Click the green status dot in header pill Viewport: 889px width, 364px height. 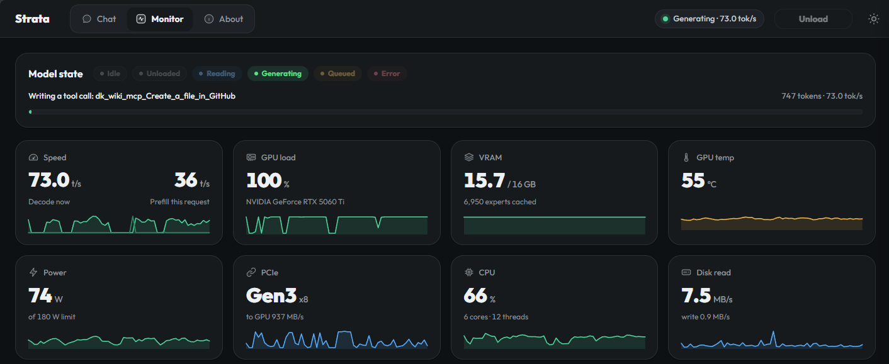click(x=665, y=19)
